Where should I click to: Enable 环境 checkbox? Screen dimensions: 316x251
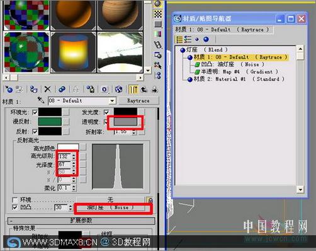pos(14,199)
